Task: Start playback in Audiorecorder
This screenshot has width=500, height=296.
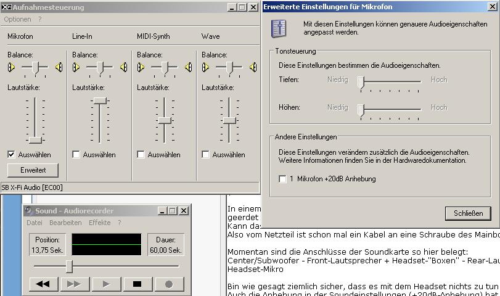Action: pyautogui.click(x=106, y=284)
